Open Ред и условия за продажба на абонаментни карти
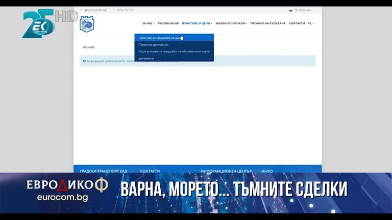Viewport: 392px width, 220px height. click(174, 51)
